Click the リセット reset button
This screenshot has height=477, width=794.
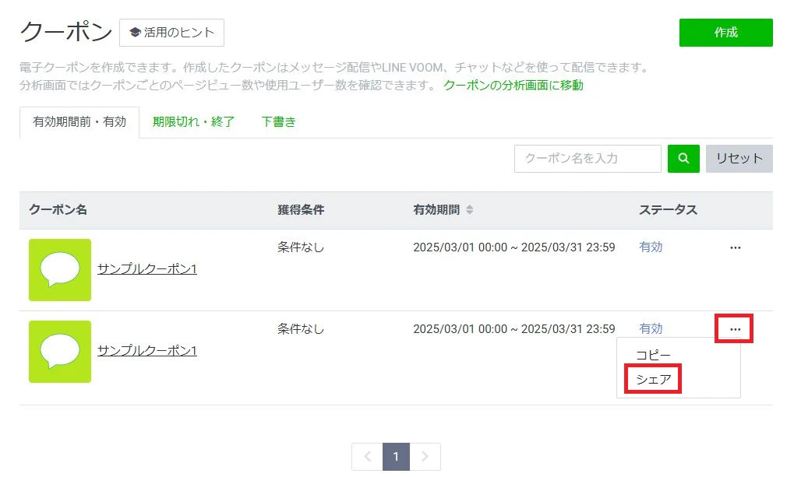point(739,158)
